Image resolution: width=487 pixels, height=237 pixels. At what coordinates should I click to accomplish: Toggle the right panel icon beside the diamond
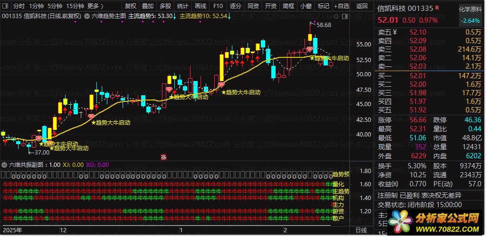pyautogui.click(x=344, y=16)
